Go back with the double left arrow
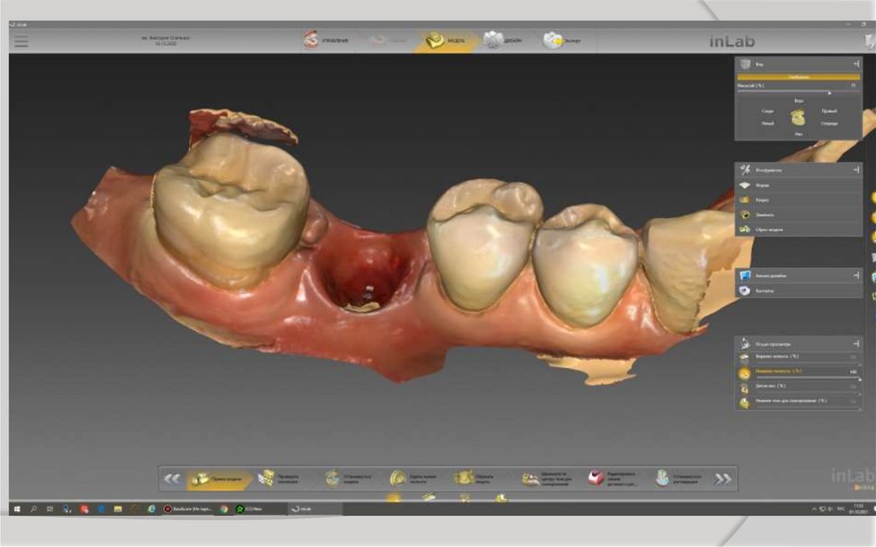The image size is (876, 547). (x=172, y=479)
